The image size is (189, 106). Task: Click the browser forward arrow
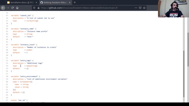8,8
